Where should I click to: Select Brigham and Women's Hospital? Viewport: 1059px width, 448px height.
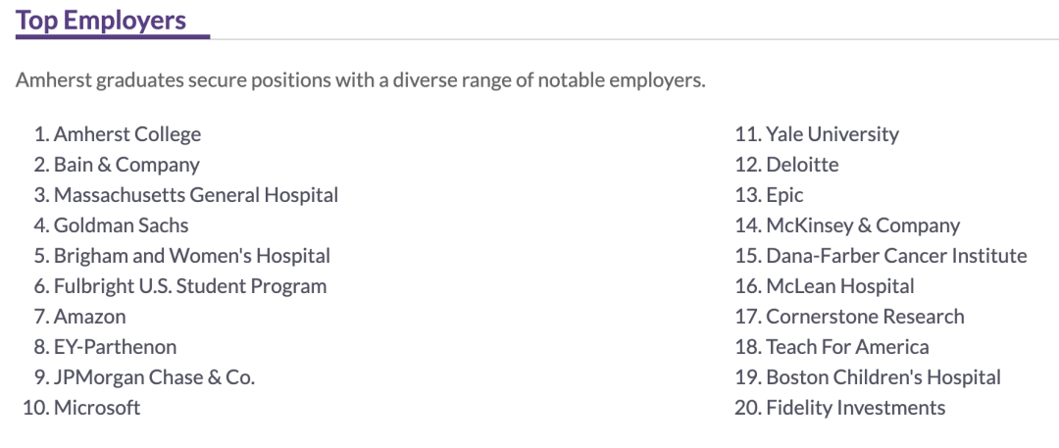pyautogui.click(x=191, y=256)
